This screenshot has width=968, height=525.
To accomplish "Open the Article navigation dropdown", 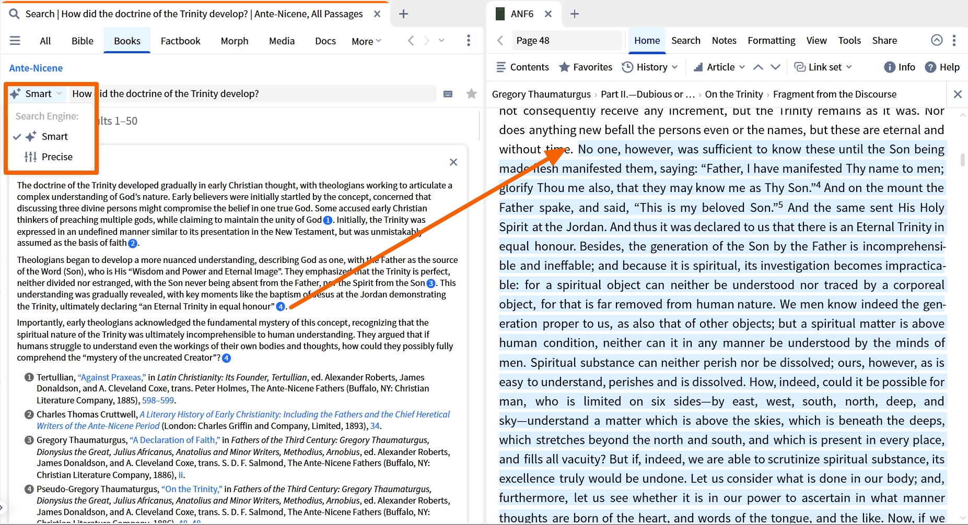I will pyautogui.click(x=742, y=67).
